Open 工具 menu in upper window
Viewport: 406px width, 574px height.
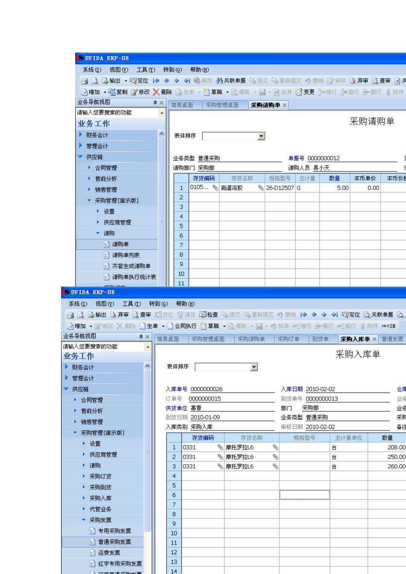click(x=146, y=70)
